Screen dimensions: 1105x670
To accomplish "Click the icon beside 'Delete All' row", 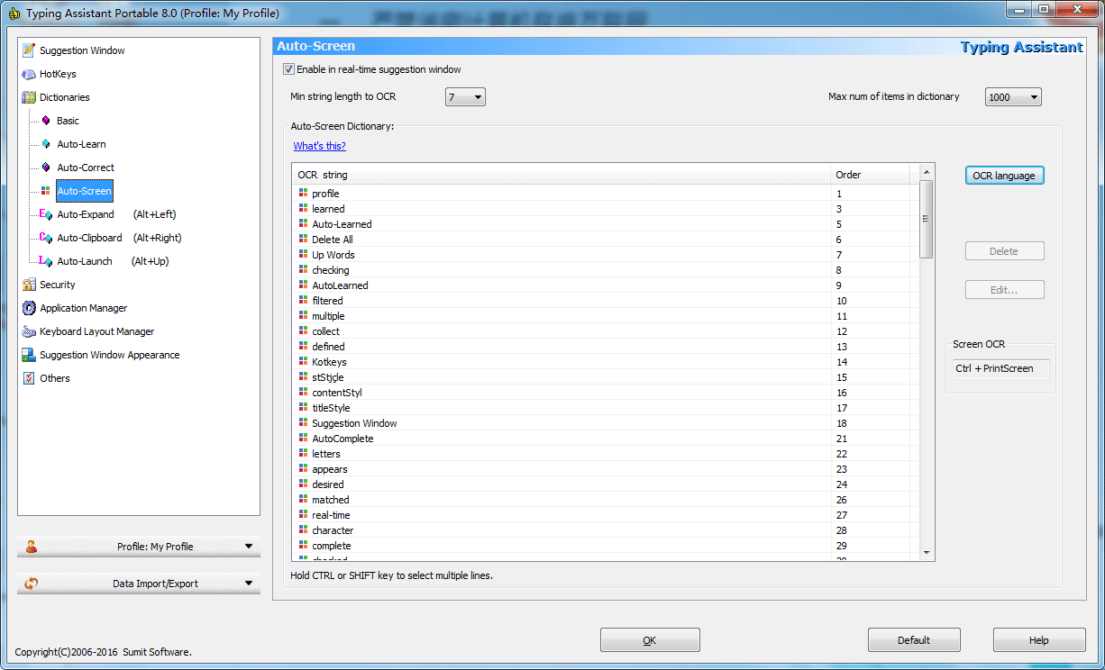I will (x=303, y=240).
